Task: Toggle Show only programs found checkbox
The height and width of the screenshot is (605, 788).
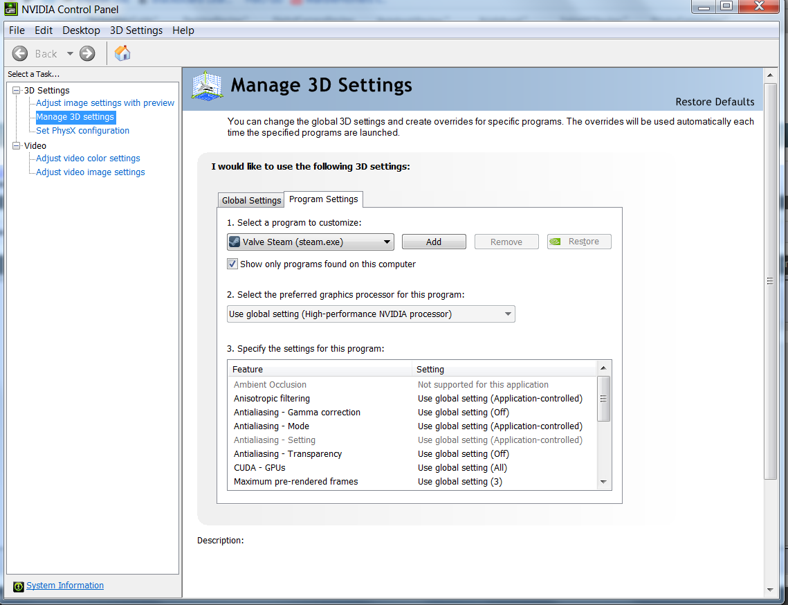Action: (232, 264)
